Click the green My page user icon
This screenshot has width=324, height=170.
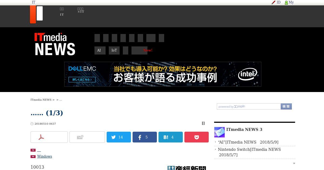click(286, 3)
